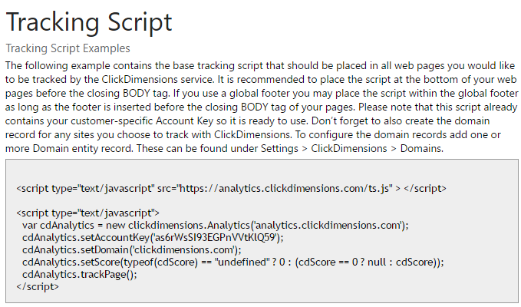This screenshot has height=307, width=521.
Task: Click 'Domain entity record' text in paragraph
Action: pos(82,149)
